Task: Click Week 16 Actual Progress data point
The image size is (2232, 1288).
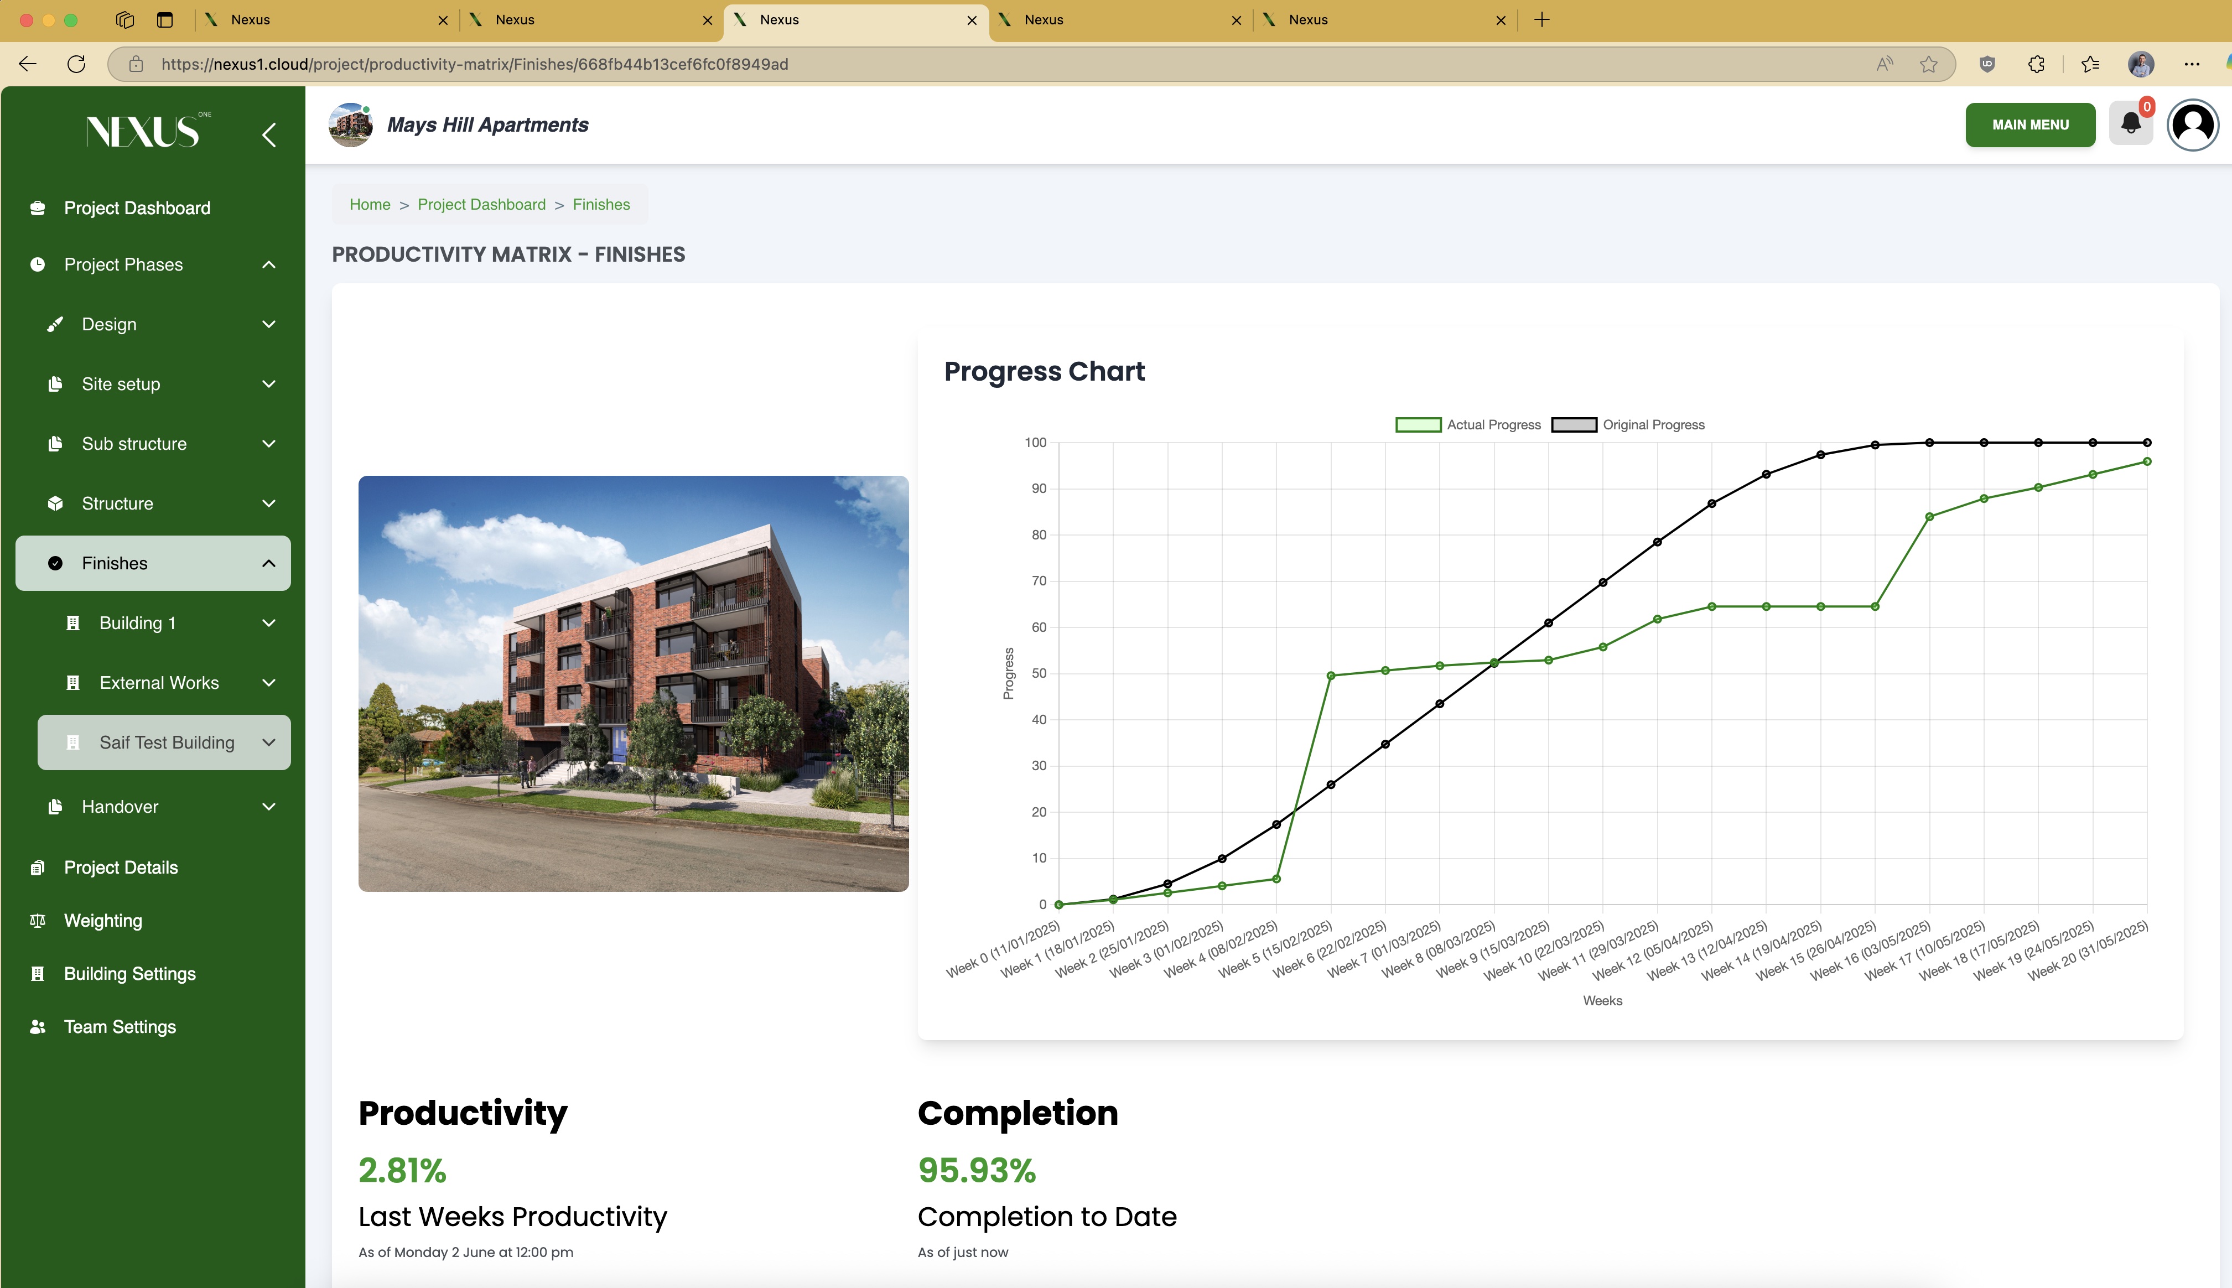Action: (x=1929, y=517)
